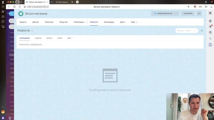Screen dimensions: 214x120
Task: Open the play circle icon in browser left sidebar
Action: click(3, 17)
